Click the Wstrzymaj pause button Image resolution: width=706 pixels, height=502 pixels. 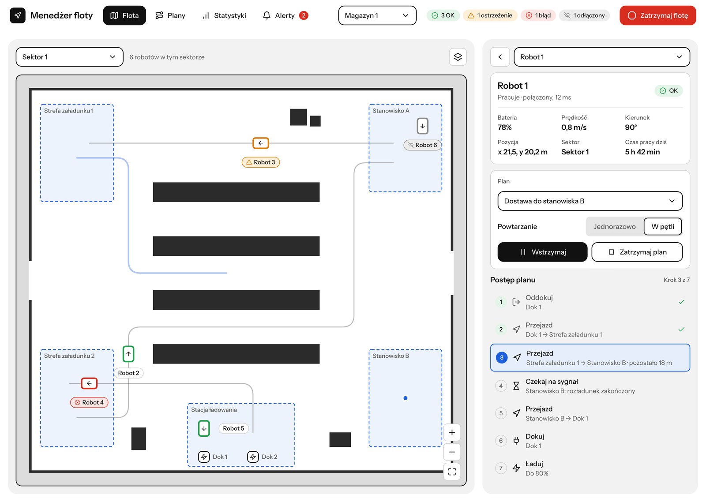click(x=542, y=252)
